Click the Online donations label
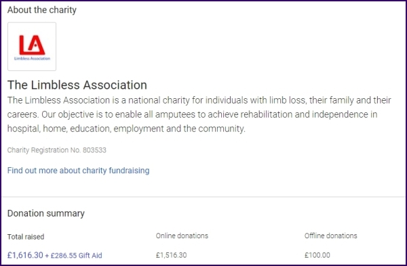 coord(182,236)
